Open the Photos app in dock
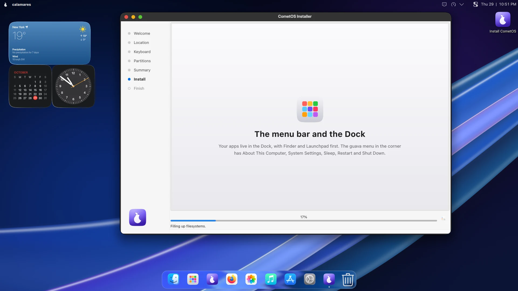Image resolution: width=518 pixels, height=291 pixels. pos(251,279)
